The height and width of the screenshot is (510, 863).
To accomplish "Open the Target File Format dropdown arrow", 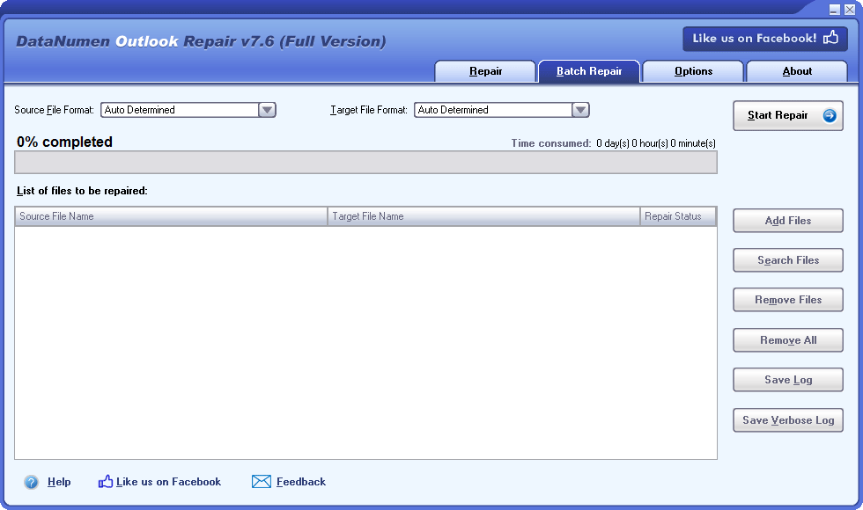I will (580, 110).
